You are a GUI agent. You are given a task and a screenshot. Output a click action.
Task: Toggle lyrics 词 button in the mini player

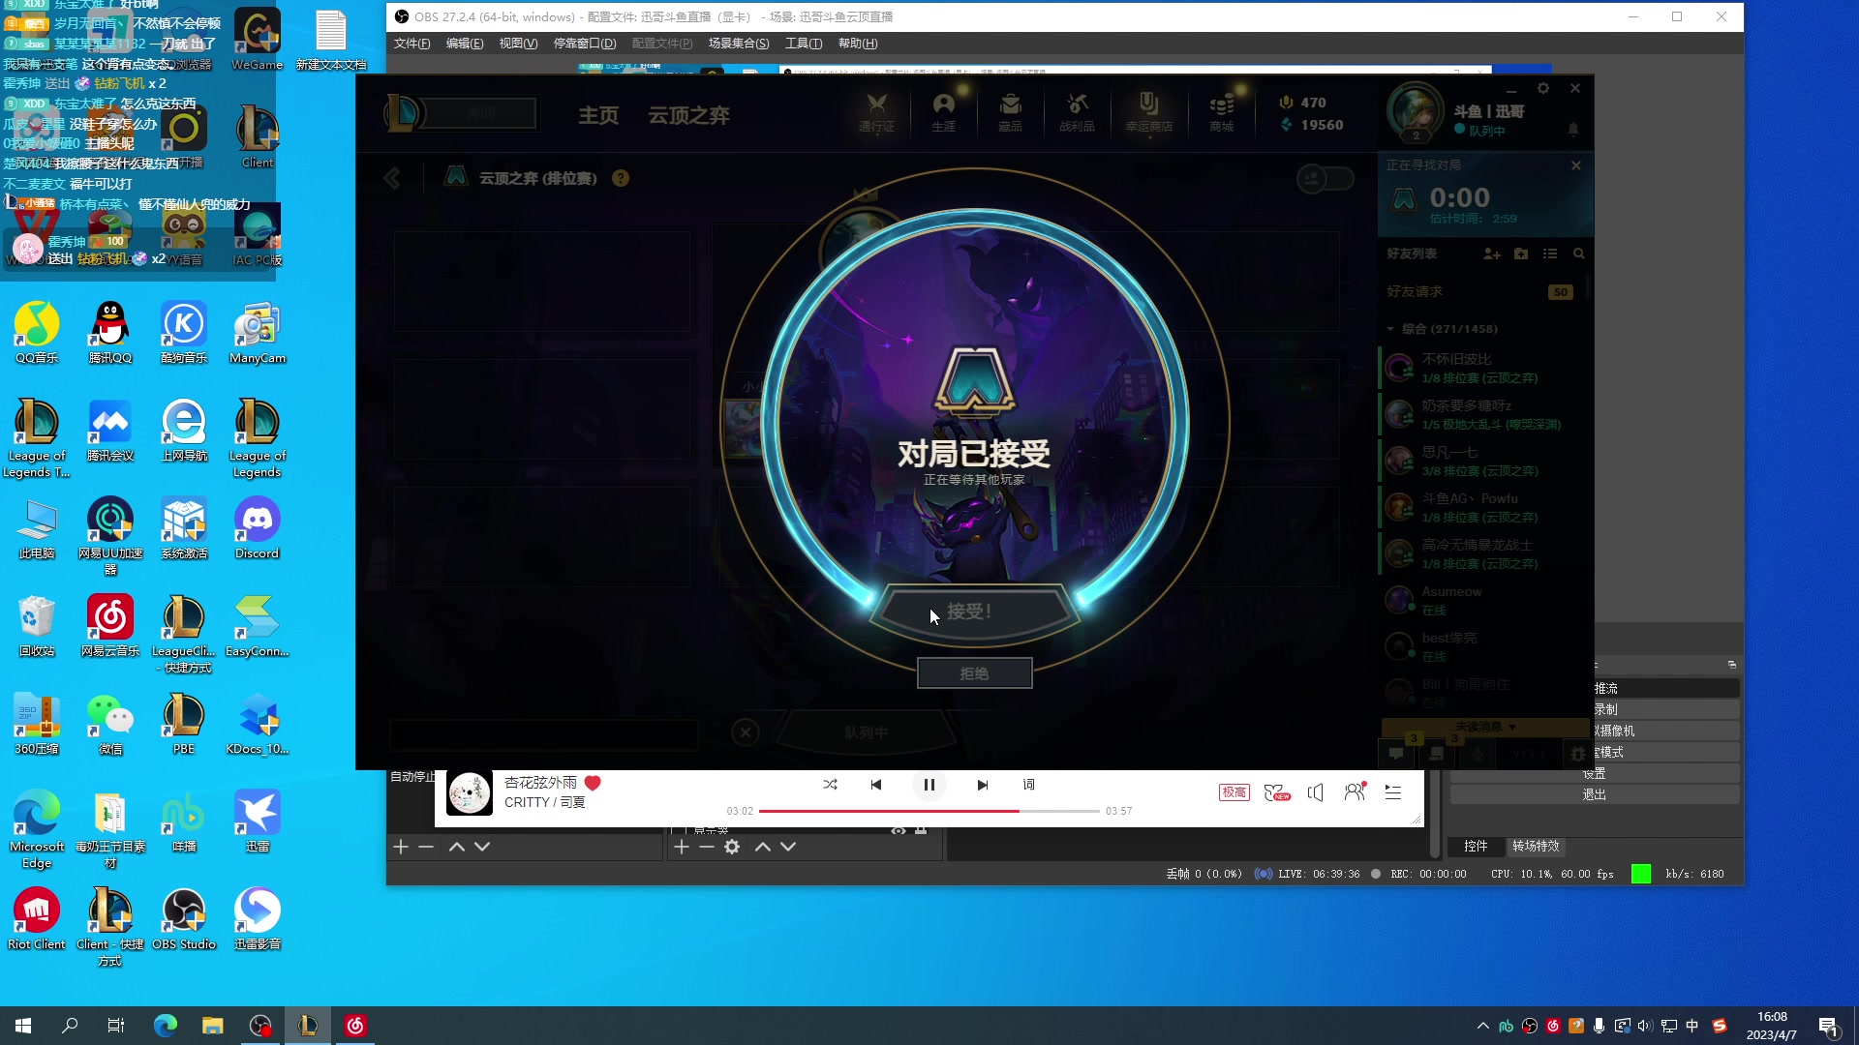pos(1029,785)
